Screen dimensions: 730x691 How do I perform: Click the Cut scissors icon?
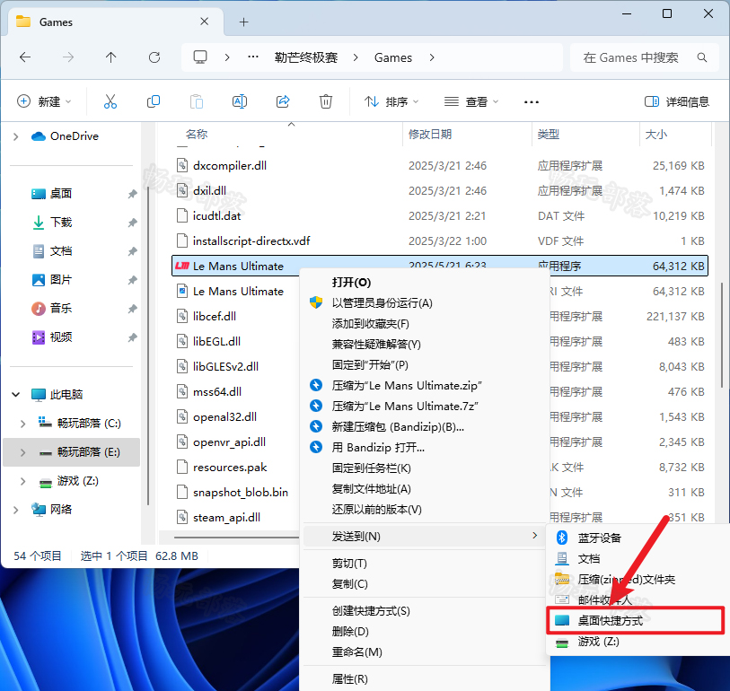(110, 101)
